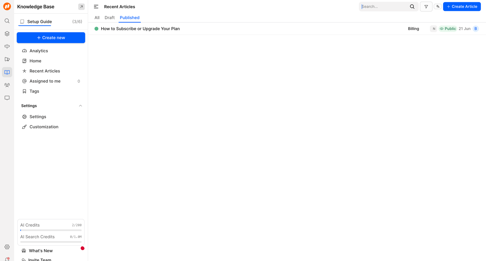This screenshot has height=261, width=486.
Task: Open the flag video icon in left rail
Action: point(7,59)
